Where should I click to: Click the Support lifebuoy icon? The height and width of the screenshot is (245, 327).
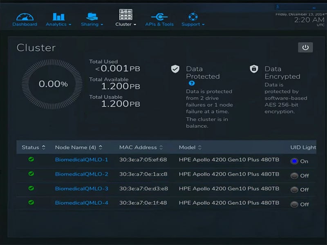point(193,16)
